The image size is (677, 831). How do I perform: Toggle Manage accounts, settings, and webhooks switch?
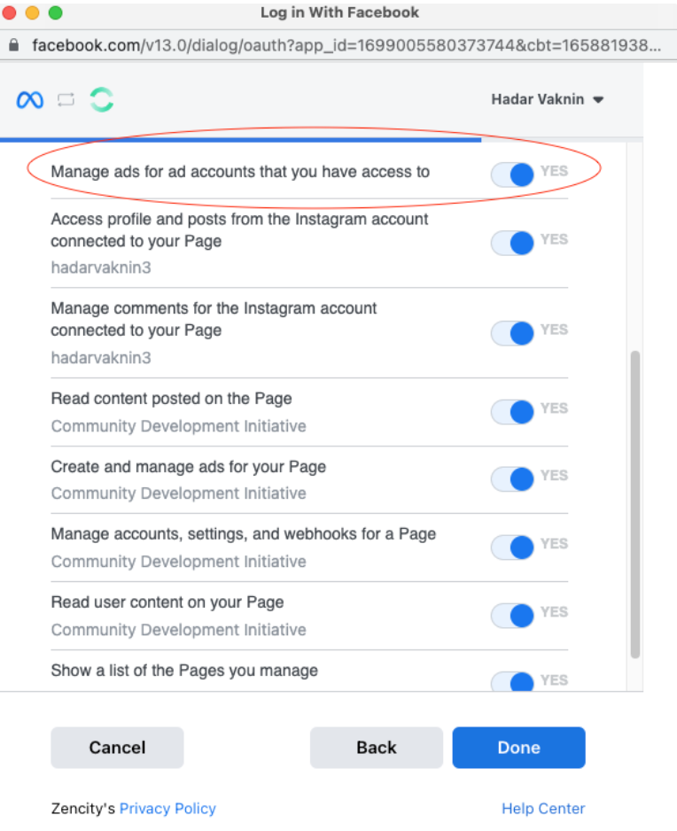512,547
